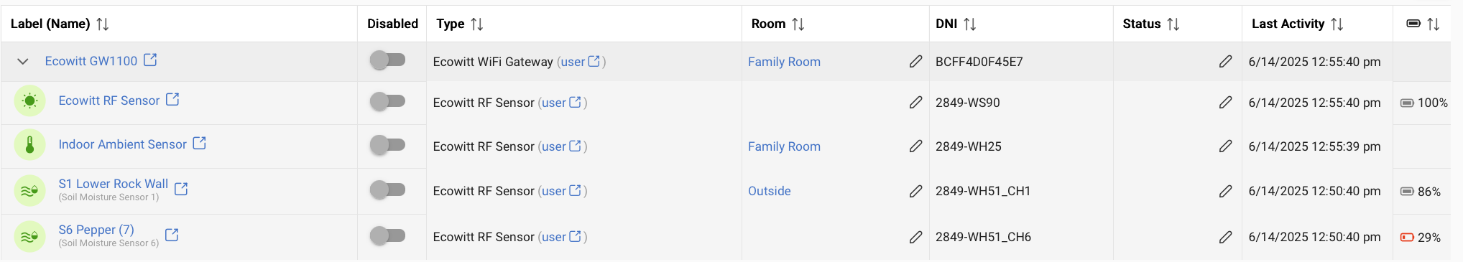Sort table by Type column header
This screenshot has height=262, width=1463.
[x=451, y=24]
